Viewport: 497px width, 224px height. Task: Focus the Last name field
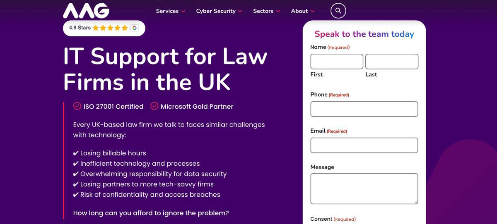(392, 62)
